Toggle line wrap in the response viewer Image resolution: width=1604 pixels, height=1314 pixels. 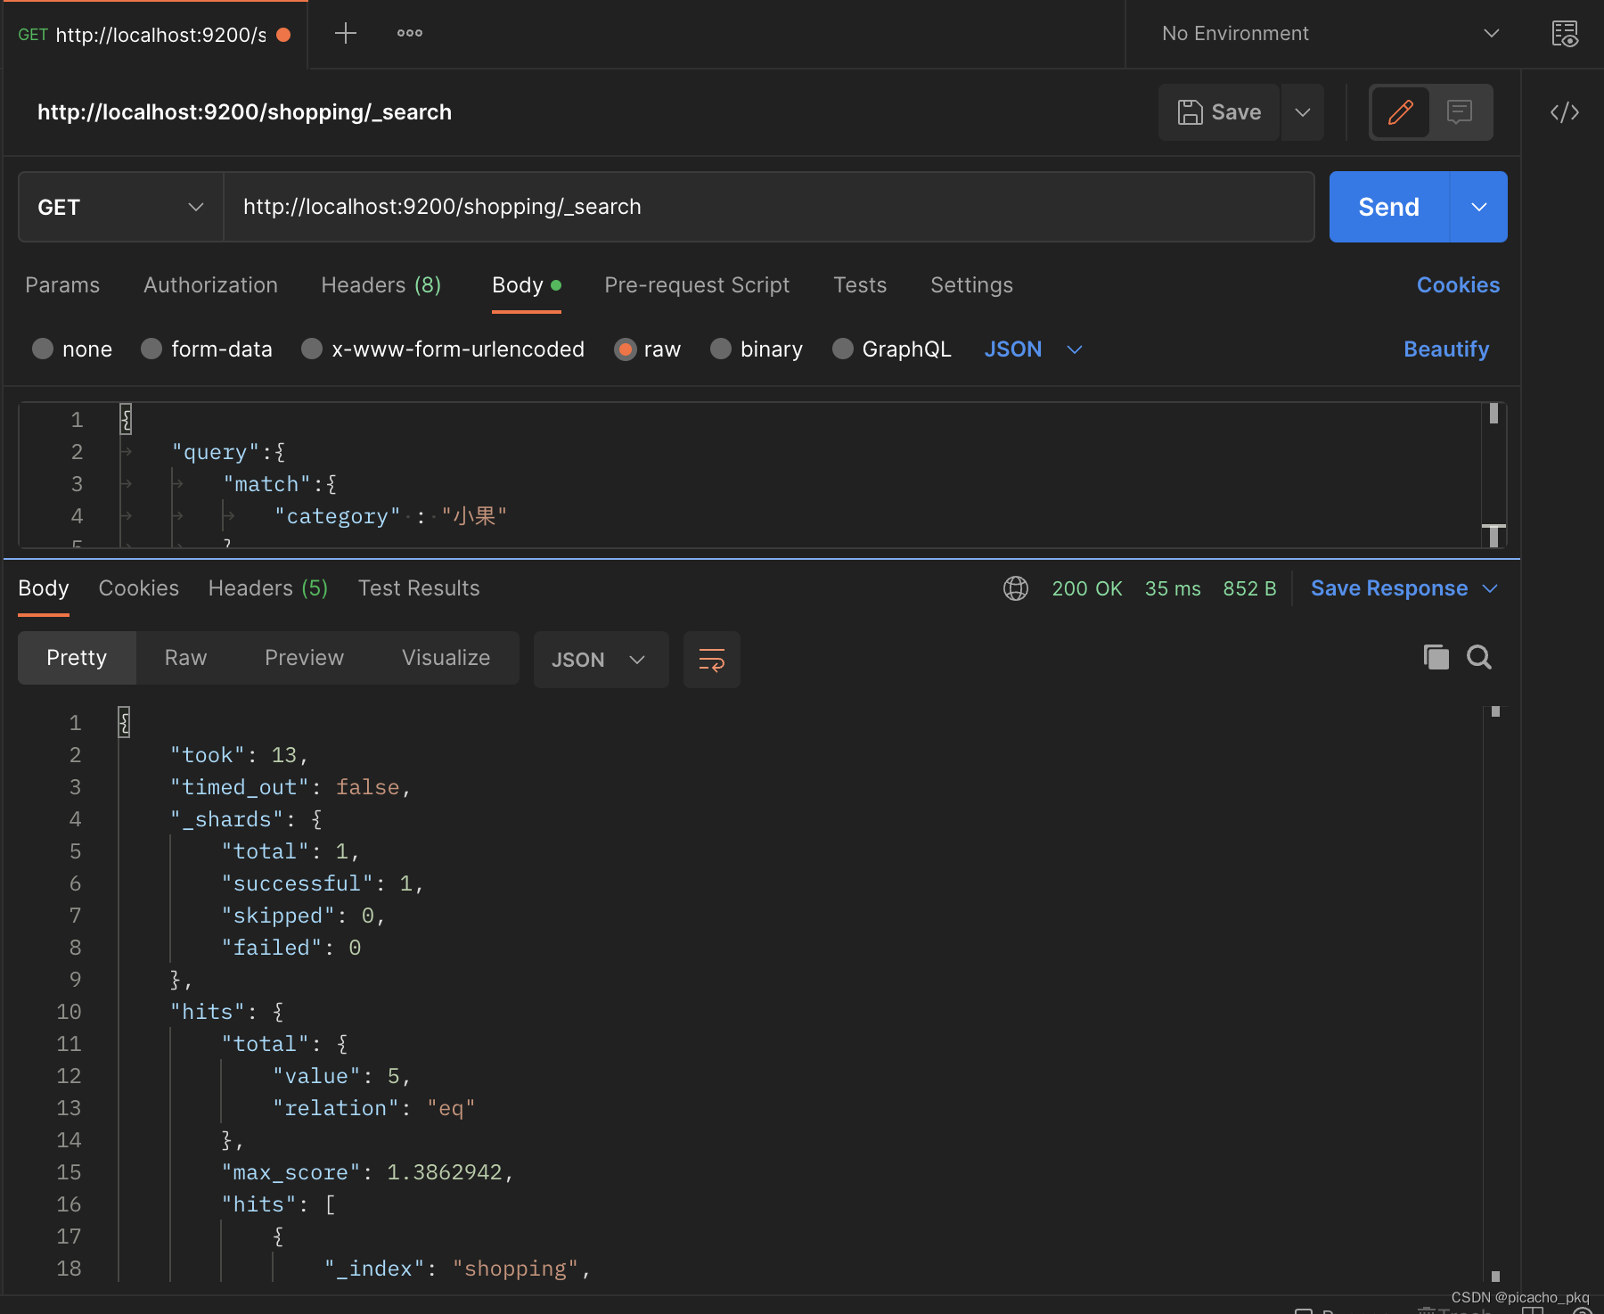(x=711, y=660)
